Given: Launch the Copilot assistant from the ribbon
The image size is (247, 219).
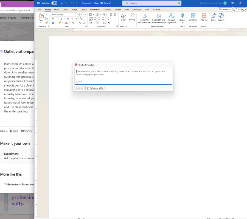Looking at the screenshot, I should click(221, 18).
